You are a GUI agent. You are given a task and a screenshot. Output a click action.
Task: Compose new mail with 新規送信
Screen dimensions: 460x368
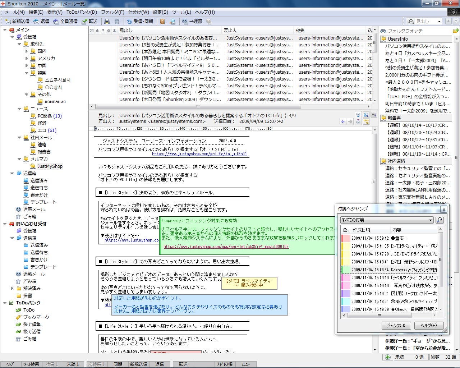coord(17,21)
